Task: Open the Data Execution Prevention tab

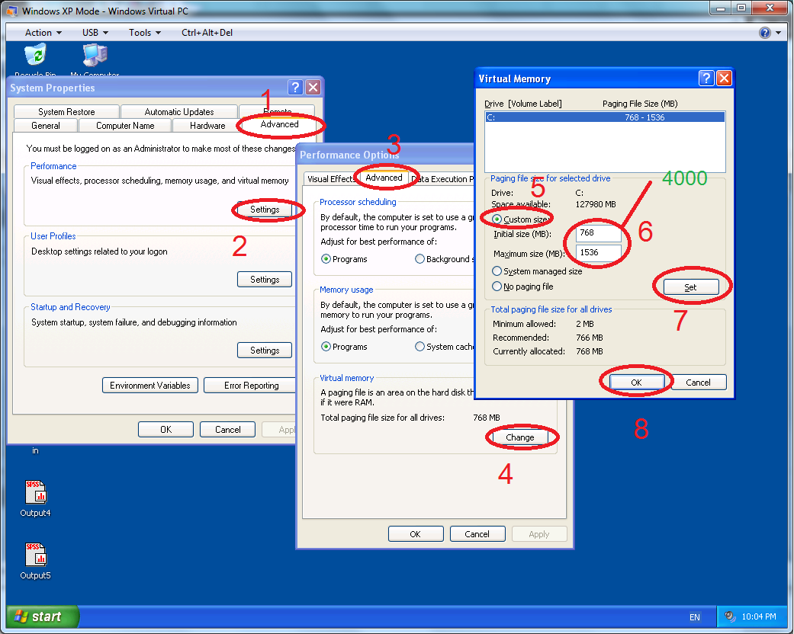Action: pyautogui.click(x=442, y=179)
